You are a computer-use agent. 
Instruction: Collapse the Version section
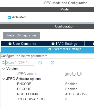(x=3, y=69)
